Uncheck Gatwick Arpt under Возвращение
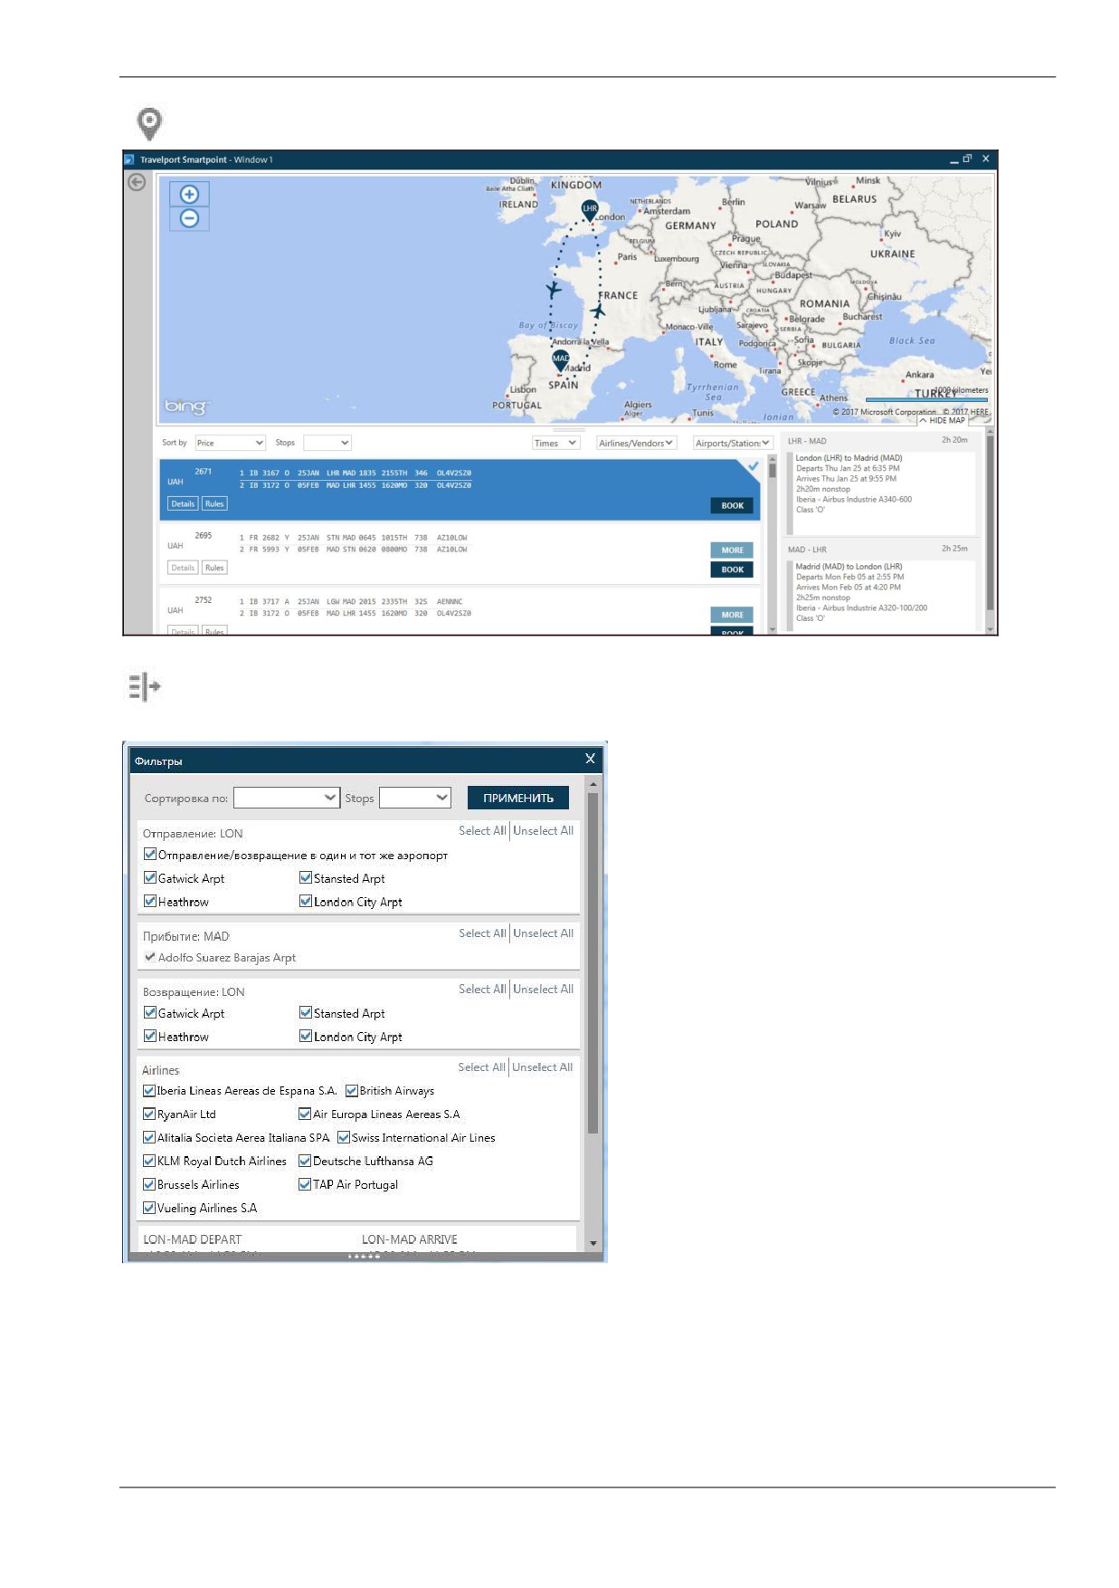The width and height of the screenshot is (1119, 1588). (150, 1012)
